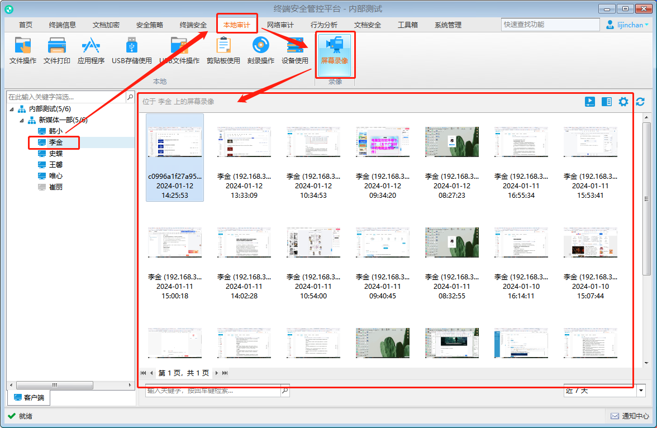Click the shield app logo in title bar
The image size is (657, 428).
[x=9, y=9]
